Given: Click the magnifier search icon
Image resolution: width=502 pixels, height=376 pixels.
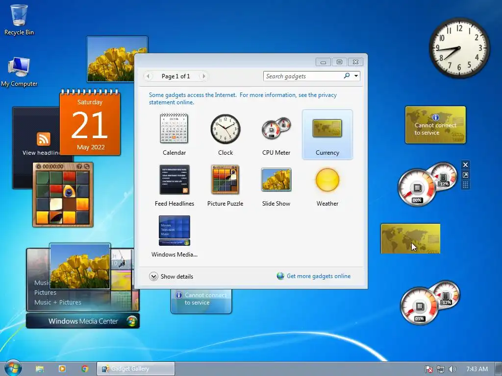Looking at the screenshot, I should 347,76.
